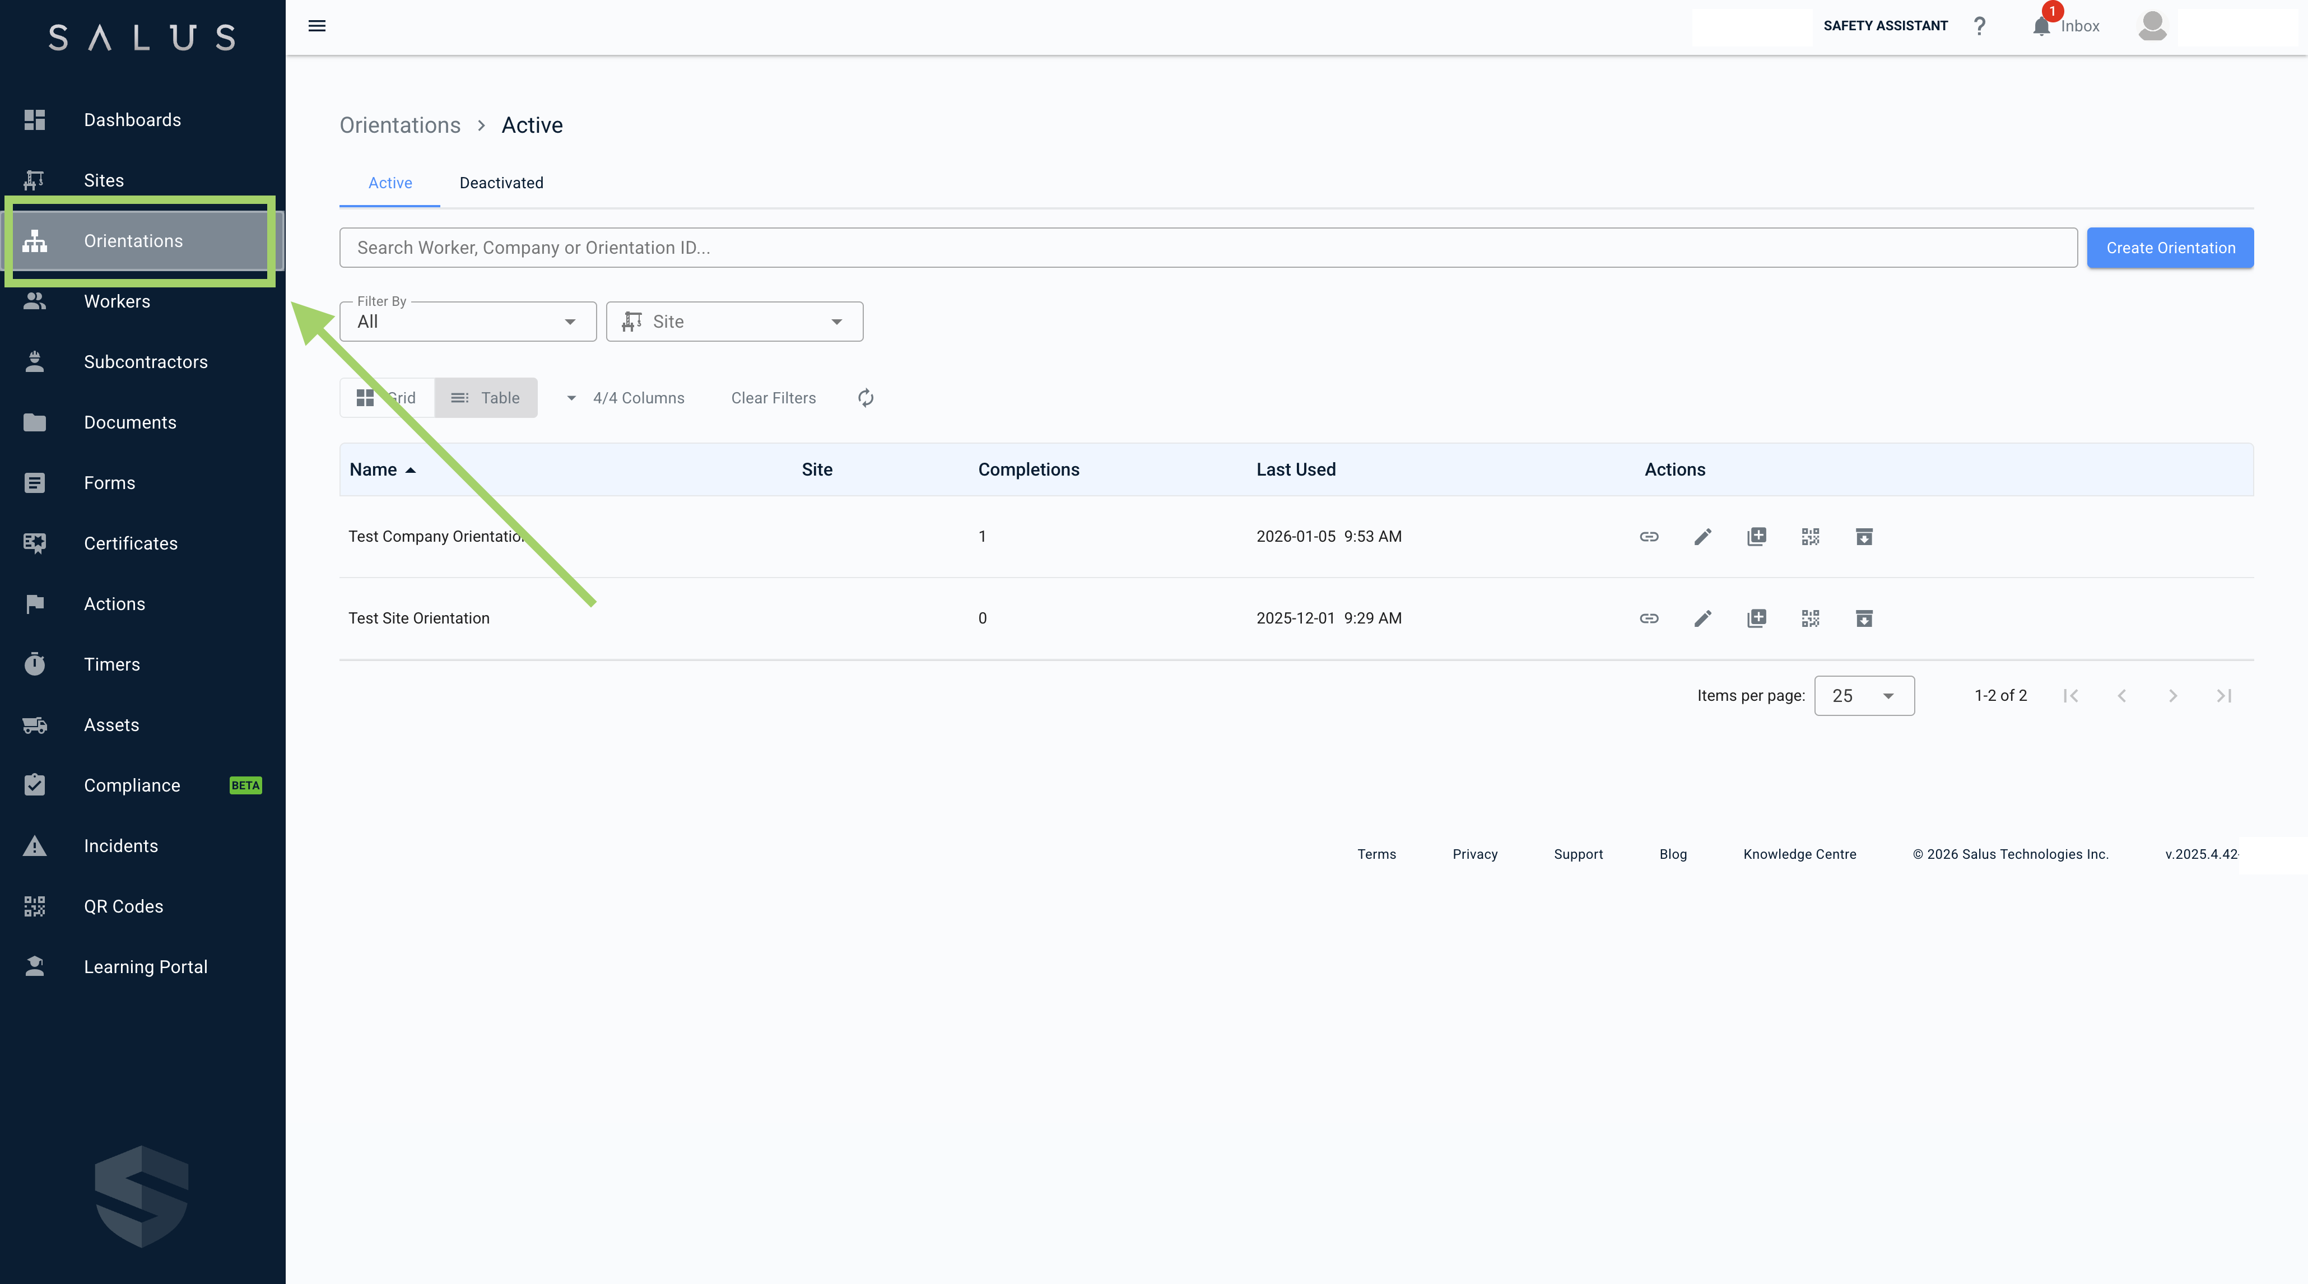Open the notification bell Inbox
This screenshot has height=1284, width=2308.
pos(2041,26)
